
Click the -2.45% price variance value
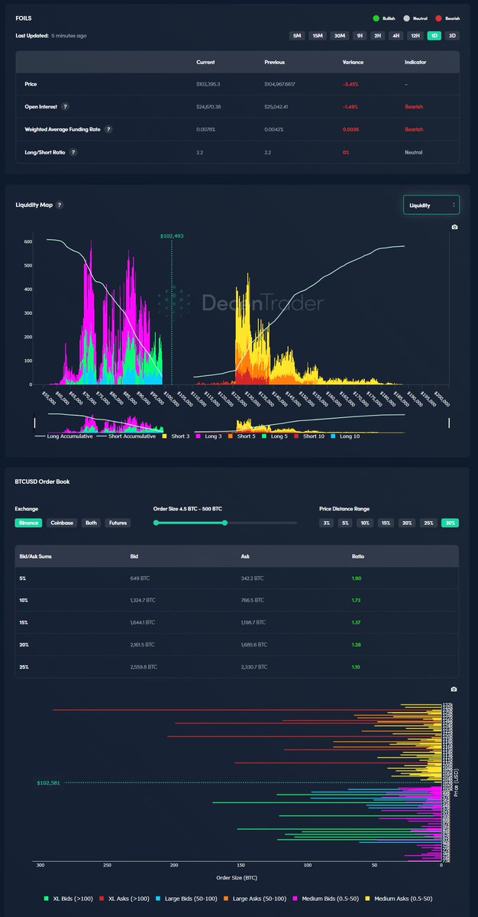point(352,84)
